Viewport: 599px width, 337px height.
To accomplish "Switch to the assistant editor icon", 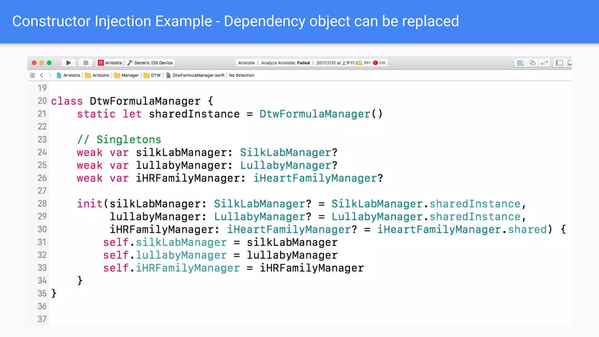I will coord(532,63).
